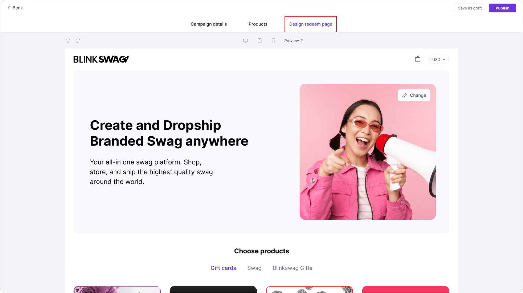Viewport: 523px width, 293px height.
Task: Select the Swag tab
Action: [x=254, y=268]
